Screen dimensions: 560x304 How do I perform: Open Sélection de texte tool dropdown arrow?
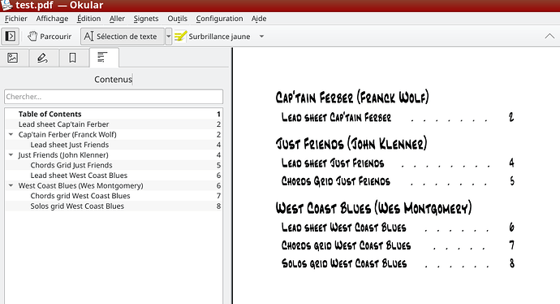[x=169, y=36]
